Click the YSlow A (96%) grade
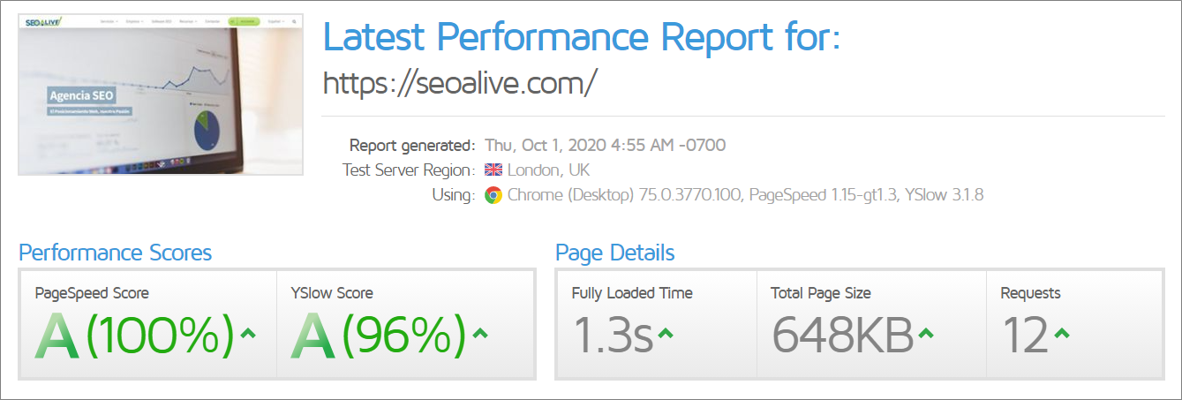Viewport: 1182px width, 400px height. (378, 336)
